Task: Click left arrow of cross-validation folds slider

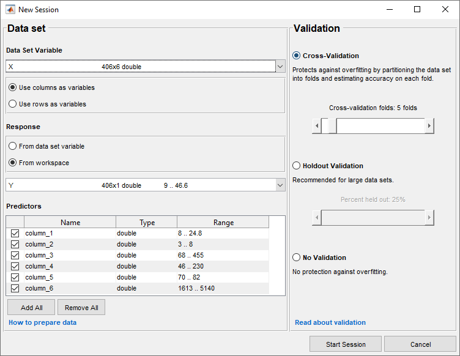Action: 316,126
